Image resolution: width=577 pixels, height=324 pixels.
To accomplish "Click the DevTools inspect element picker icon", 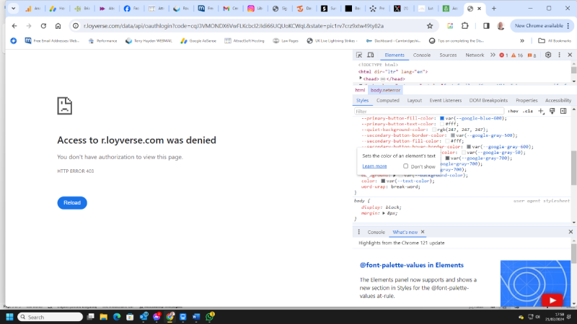I will [x=359, y=55].
